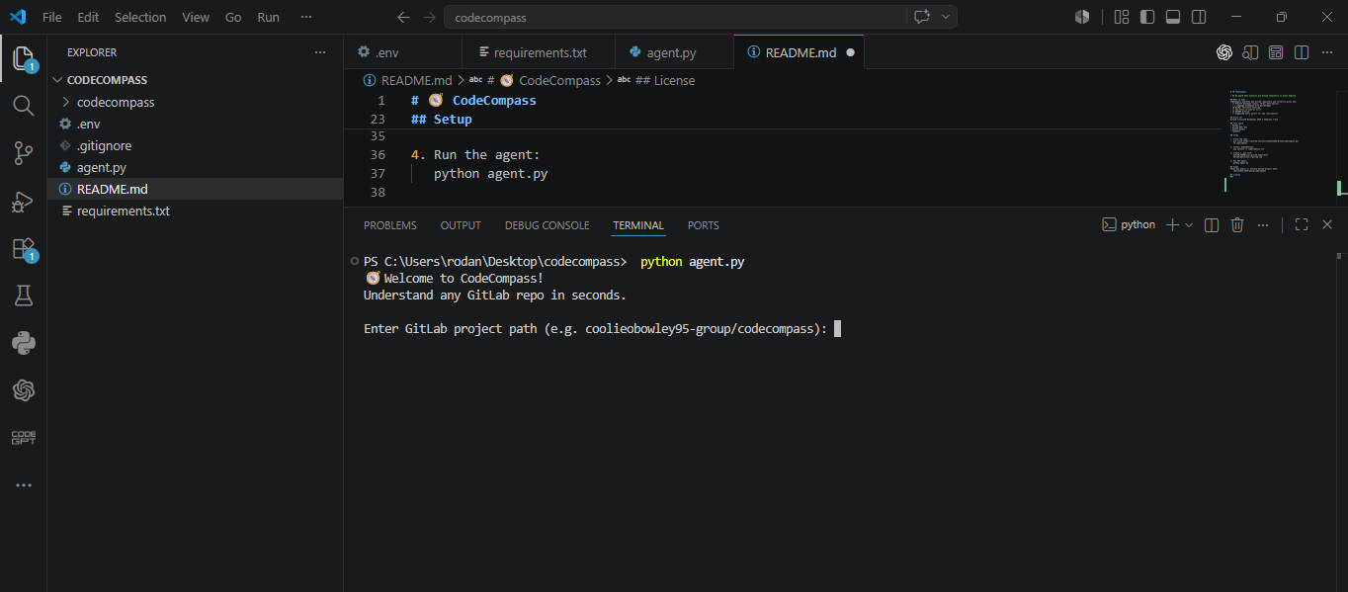The image size is (1348, 592).
Task: Open the chat icon beside the command center
Action: [x=922, y=17]
